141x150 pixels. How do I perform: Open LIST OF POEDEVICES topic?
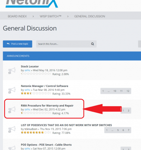pyautogui.click(x=66, y=125)
